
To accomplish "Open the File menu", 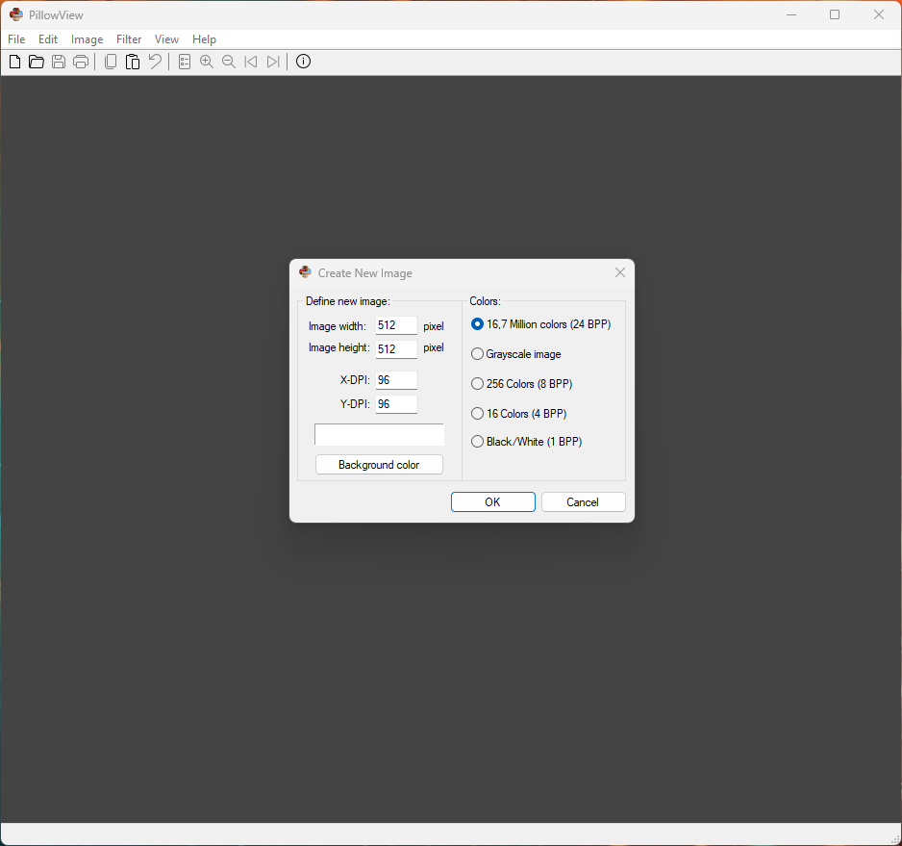I will coord(16,39).
